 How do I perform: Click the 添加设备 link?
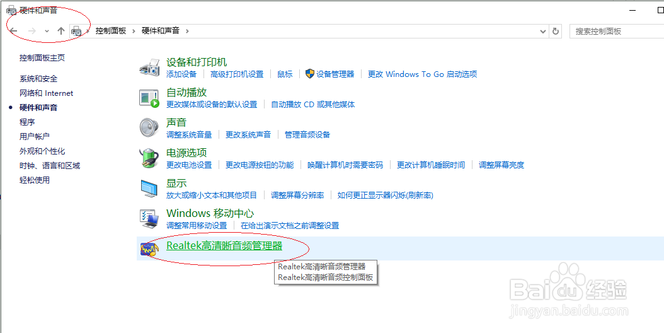coord(181,74)
